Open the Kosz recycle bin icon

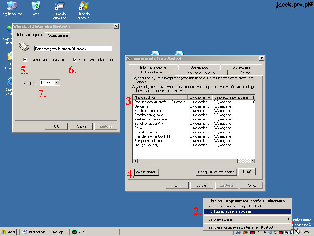coord(36,8)
